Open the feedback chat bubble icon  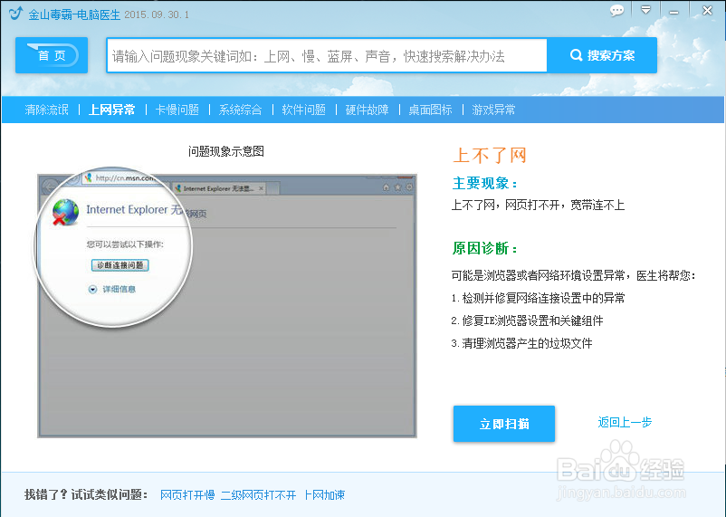pyautogui.click(x=616, y=11)
